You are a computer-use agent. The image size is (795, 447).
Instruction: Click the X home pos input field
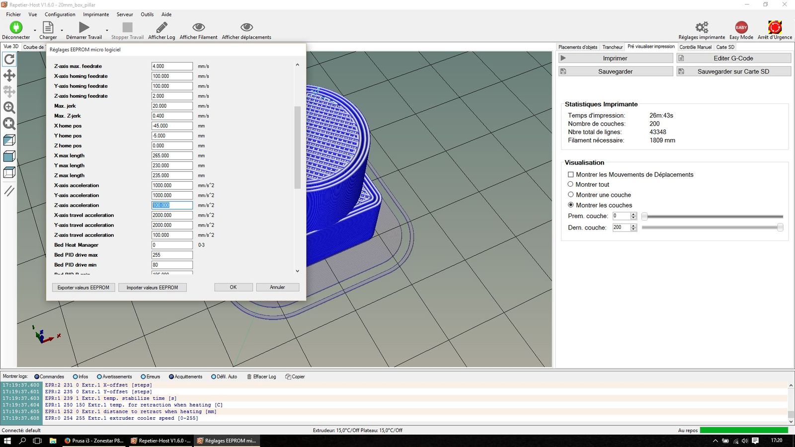(172, 126)
